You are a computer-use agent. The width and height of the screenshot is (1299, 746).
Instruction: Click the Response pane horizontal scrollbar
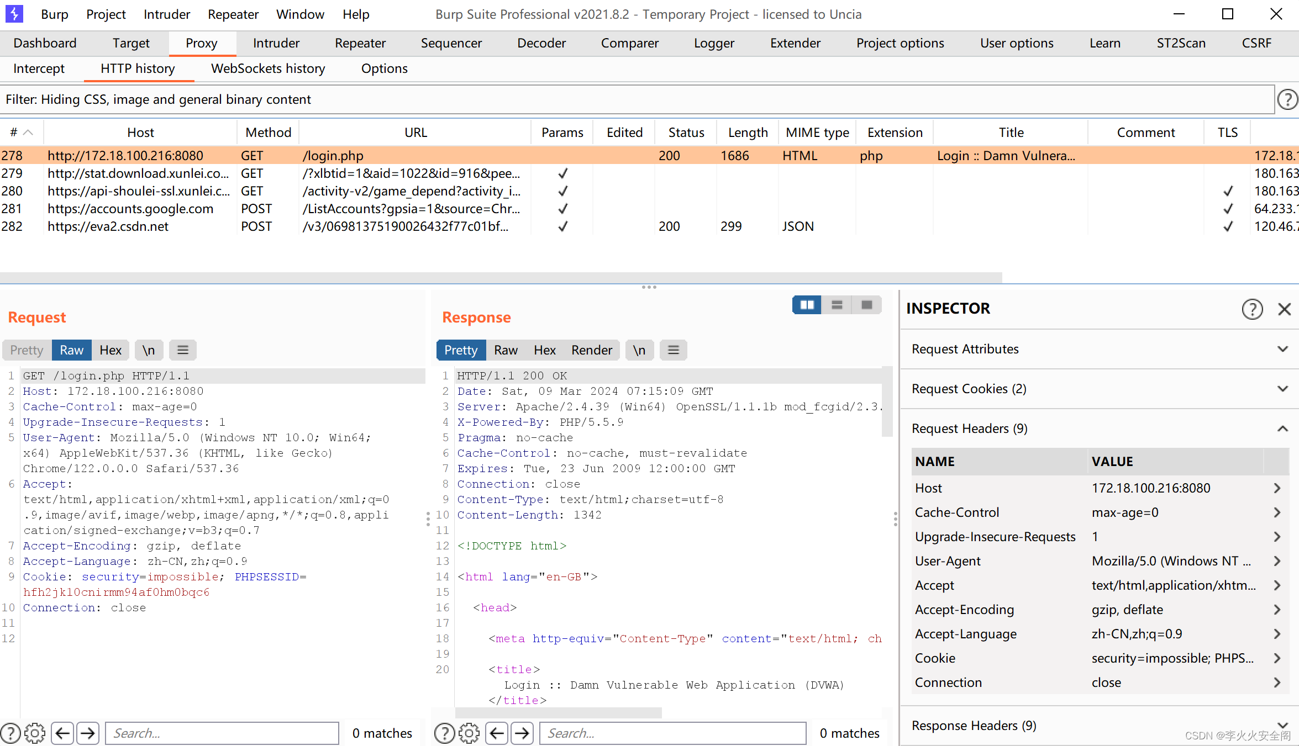click(558, 713)
